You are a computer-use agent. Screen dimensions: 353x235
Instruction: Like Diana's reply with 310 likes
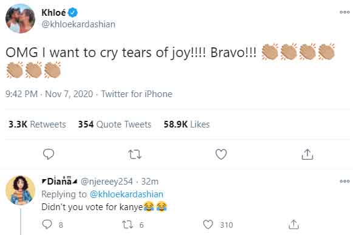tap(208, 225)
